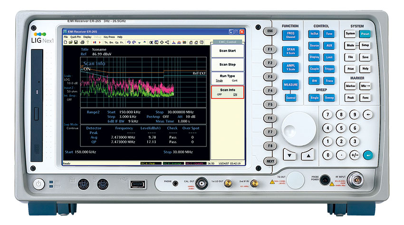The height and width of the screenshot is (225, 404).
Task: Click the red play arrow toolbar icon
Action: (x=100, y=42)
